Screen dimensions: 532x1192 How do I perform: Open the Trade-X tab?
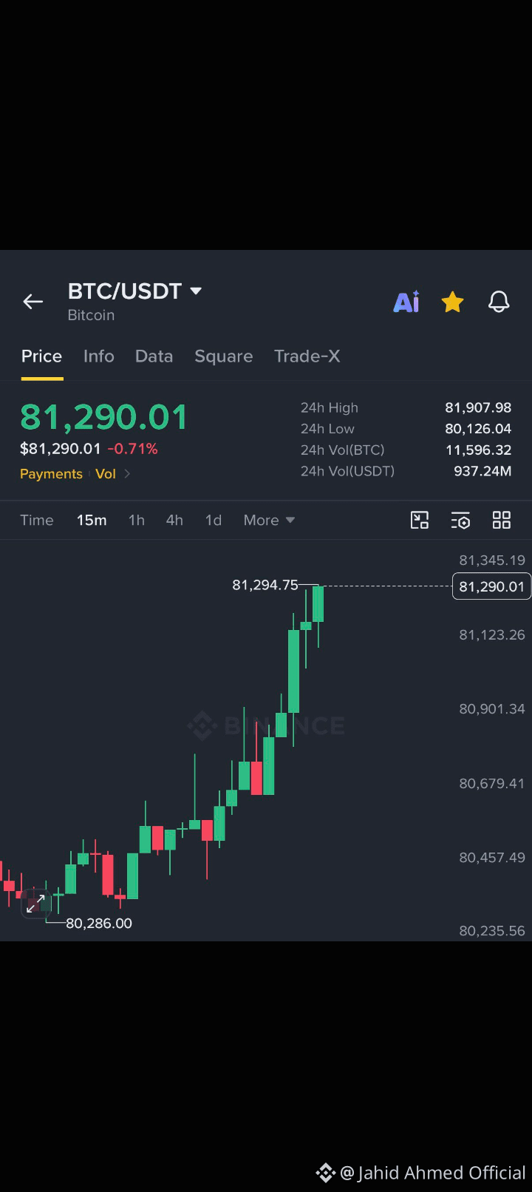coord(307,356)
